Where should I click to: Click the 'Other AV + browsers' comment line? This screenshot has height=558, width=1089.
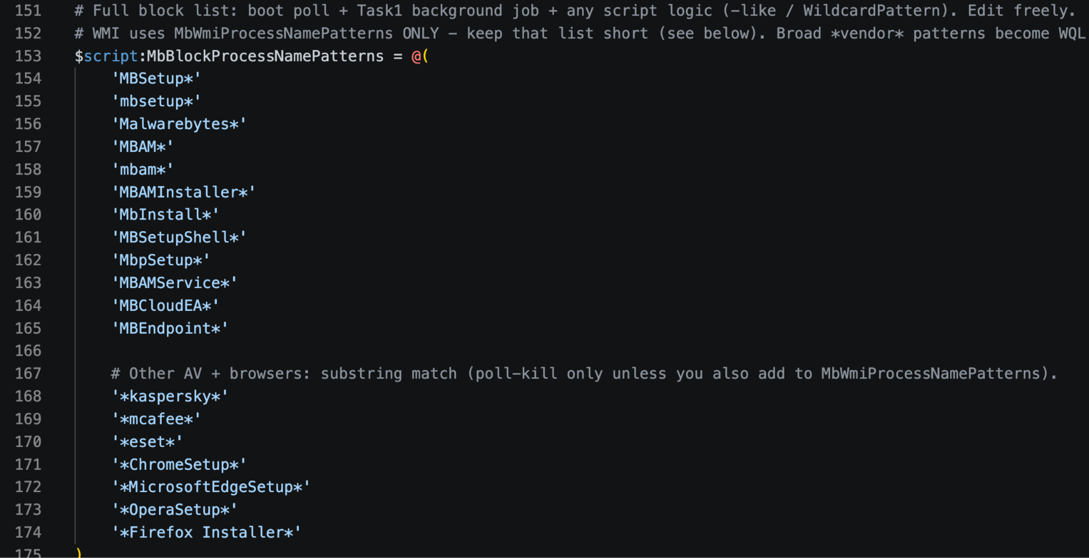tap(583, 373)
